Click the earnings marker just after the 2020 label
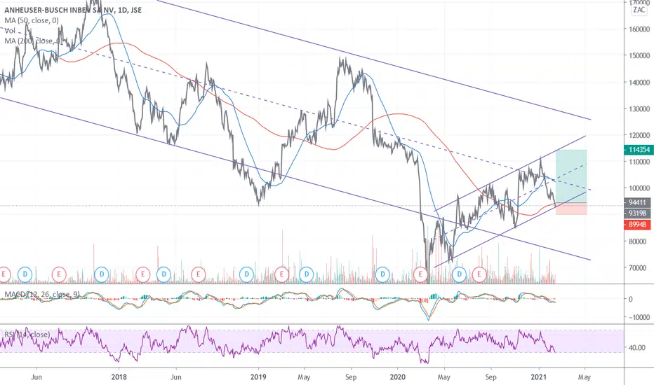Viewport: 654px width, 385px height. tap(420, 274)
